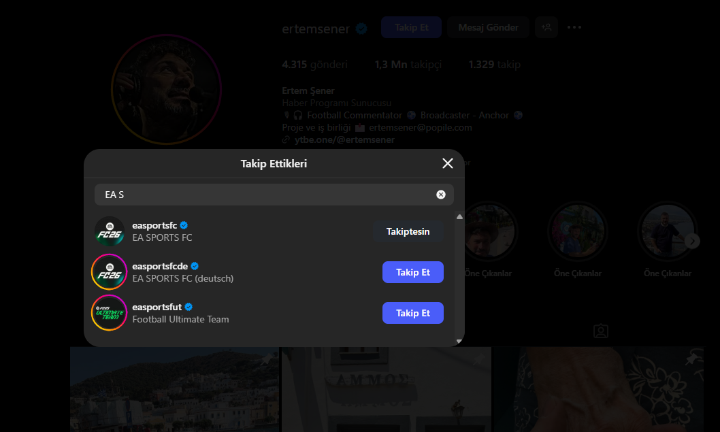
Task: Open the tagged posts tab icon
Action: tap(601, 331)
